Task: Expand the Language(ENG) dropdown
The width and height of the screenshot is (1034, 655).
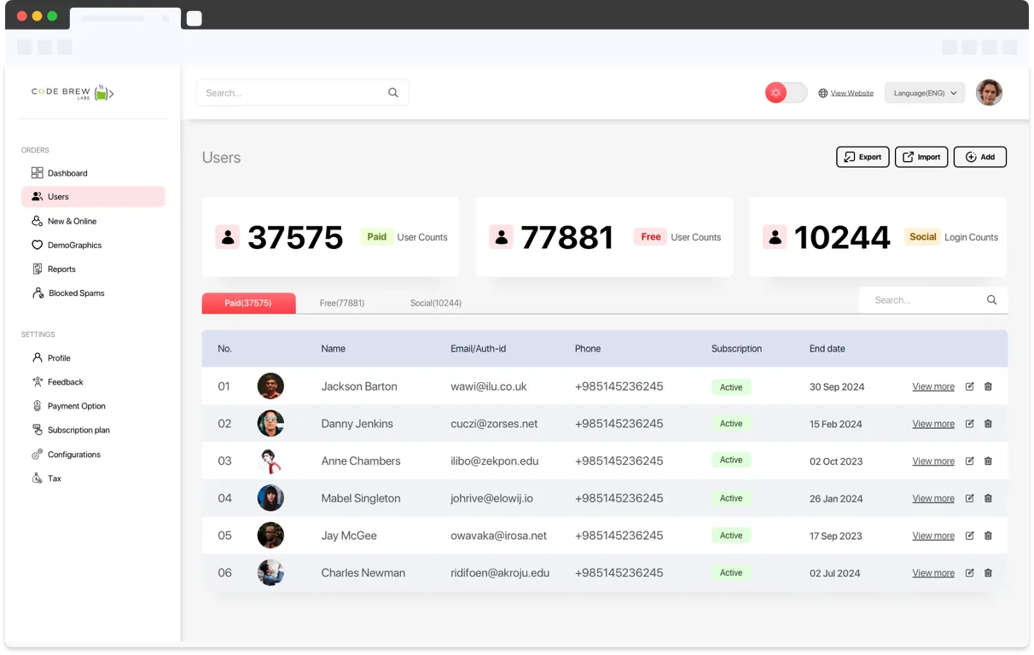Action: (924, 93)
